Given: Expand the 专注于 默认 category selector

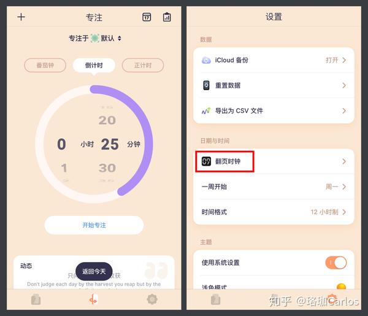Looking at the screenshot, I should (x=95, y=38).
